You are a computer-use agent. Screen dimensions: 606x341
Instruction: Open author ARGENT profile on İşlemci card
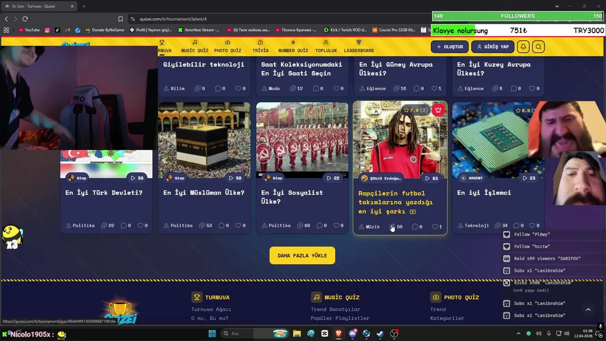click(x=472, y=178)
